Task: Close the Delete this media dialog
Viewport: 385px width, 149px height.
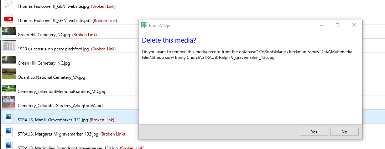Action: point(354,25)
